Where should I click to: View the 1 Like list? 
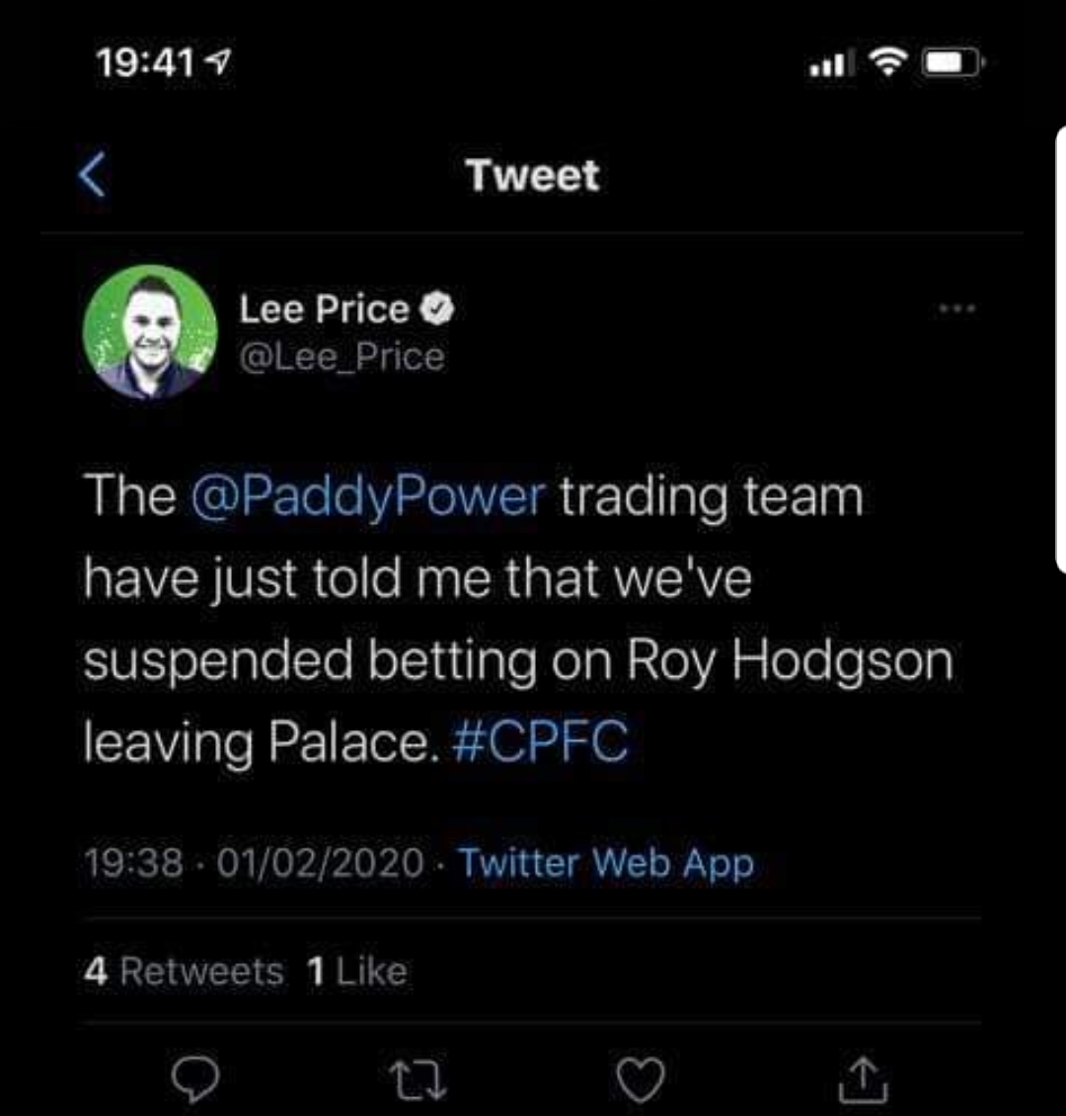click(356, 972)
